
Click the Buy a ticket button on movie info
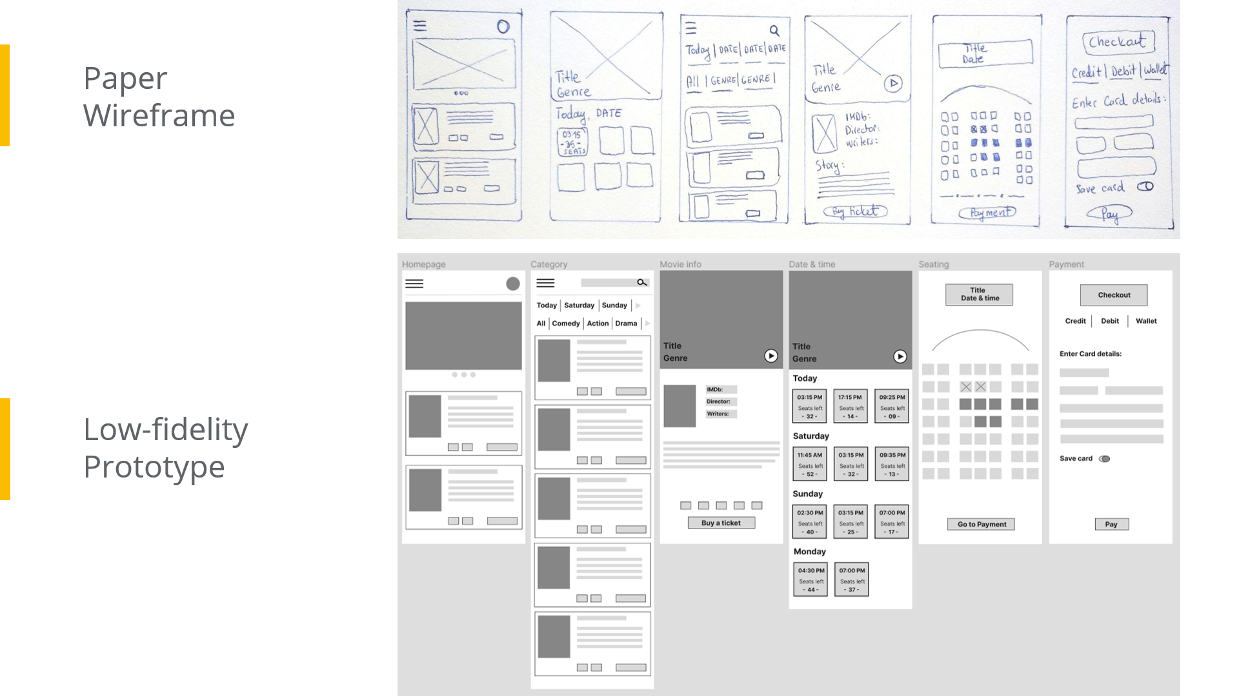coord(721,523)
